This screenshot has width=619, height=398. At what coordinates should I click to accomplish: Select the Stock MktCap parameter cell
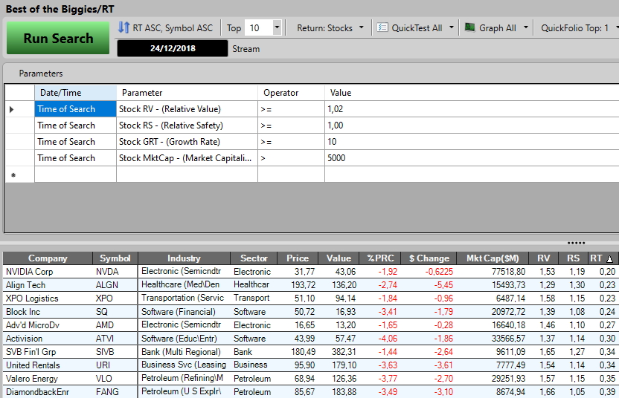pos(187,157)
